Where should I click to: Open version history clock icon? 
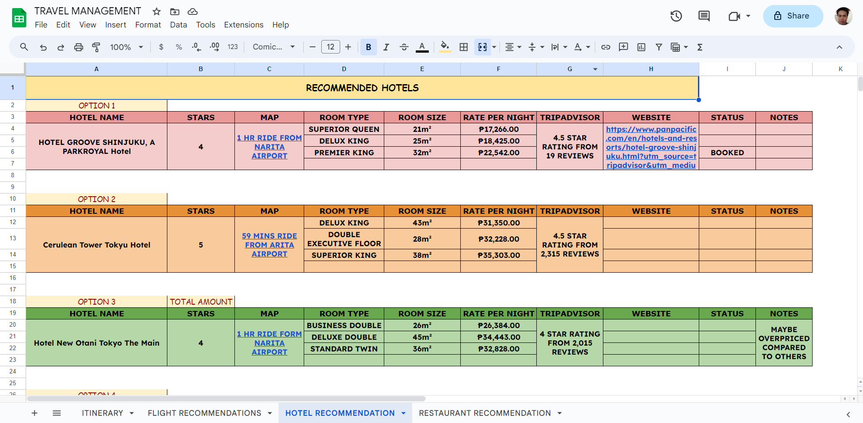676,16
